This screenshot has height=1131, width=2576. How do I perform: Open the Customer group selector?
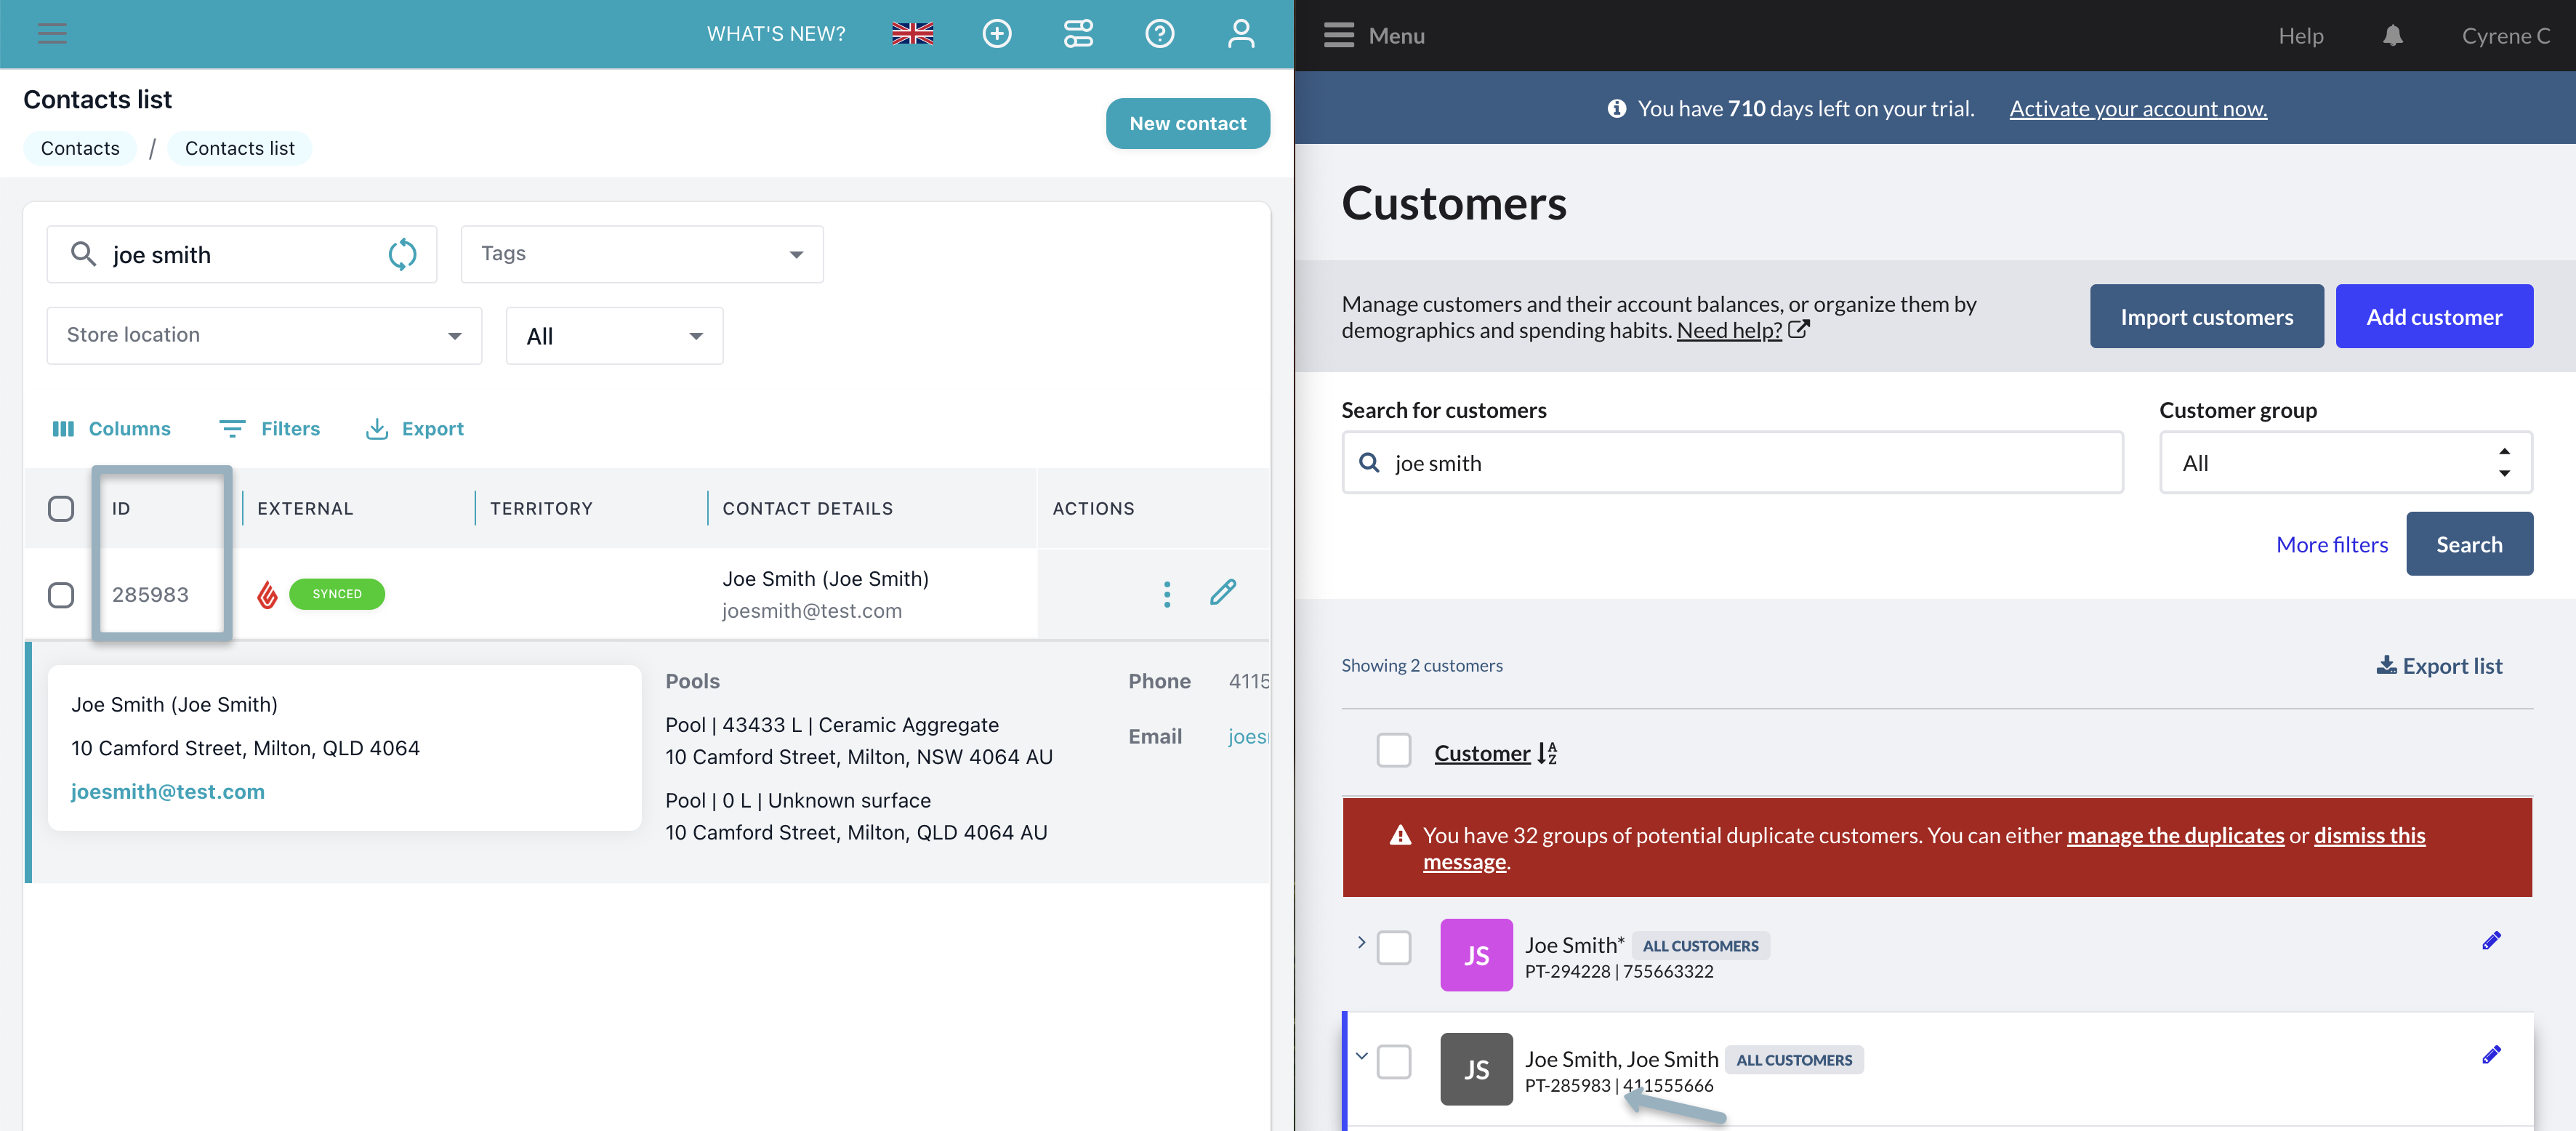pos(2345,463)
